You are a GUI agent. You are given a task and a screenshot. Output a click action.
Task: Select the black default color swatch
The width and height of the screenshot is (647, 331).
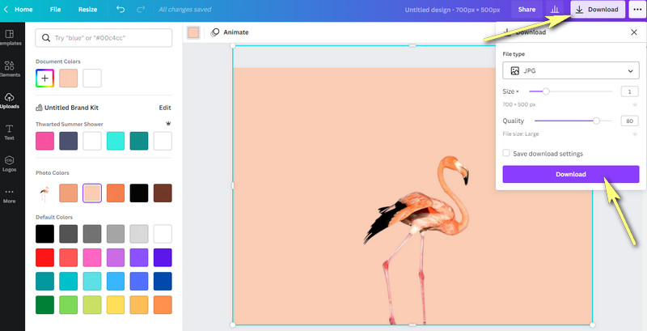[x=45, y=234]
